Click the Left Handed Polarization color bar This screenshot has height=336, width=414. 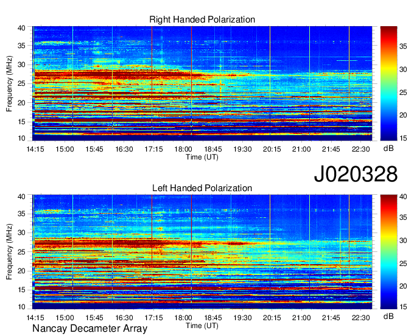[388, 252]
